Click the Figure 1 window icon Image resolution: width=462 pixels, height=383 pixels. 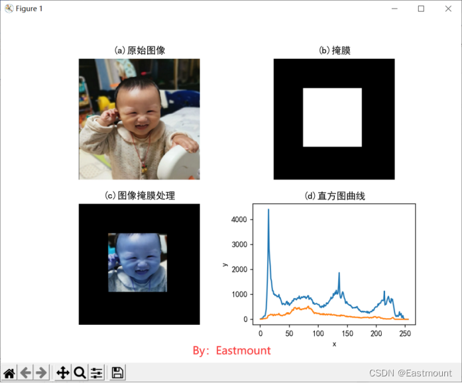(9, 9)
